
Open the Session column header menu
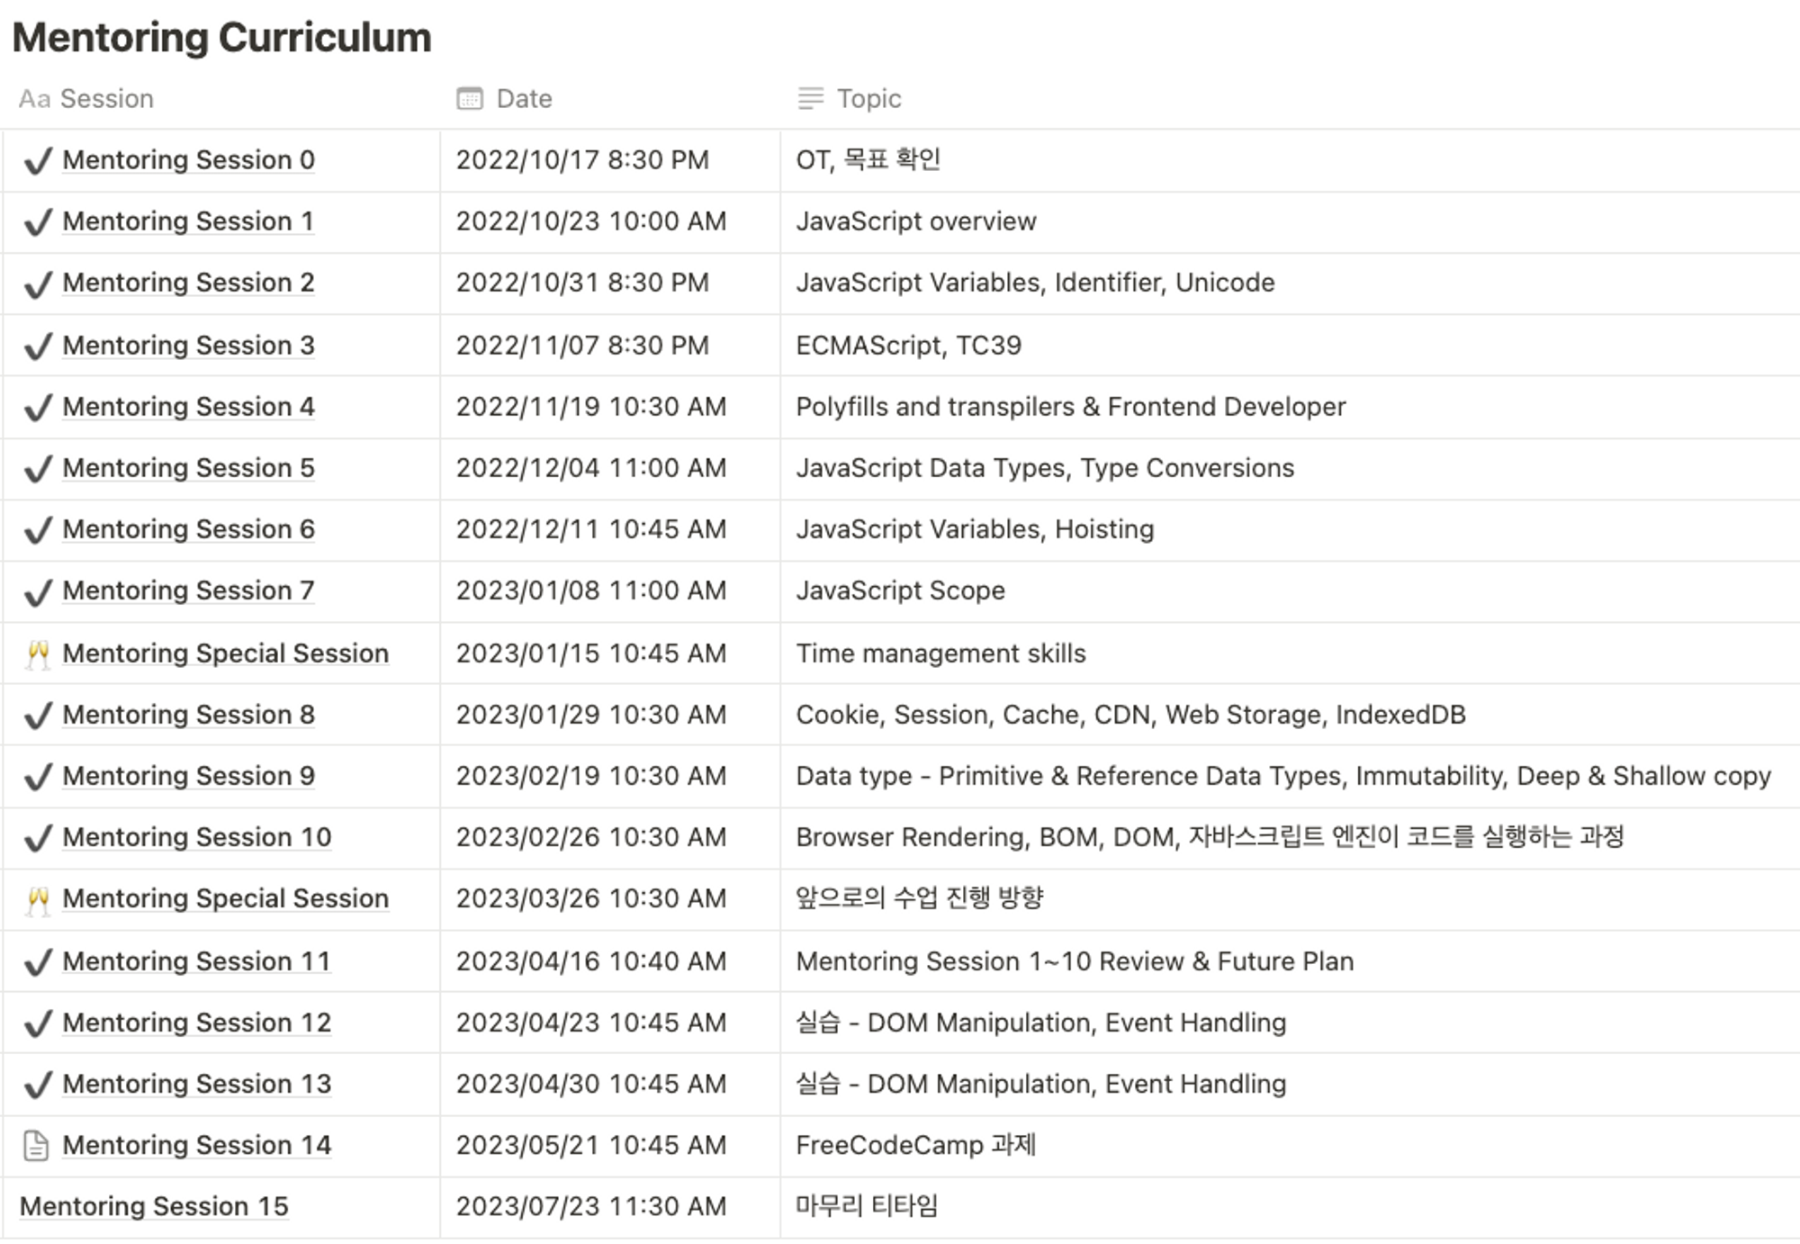pos(106,98)
